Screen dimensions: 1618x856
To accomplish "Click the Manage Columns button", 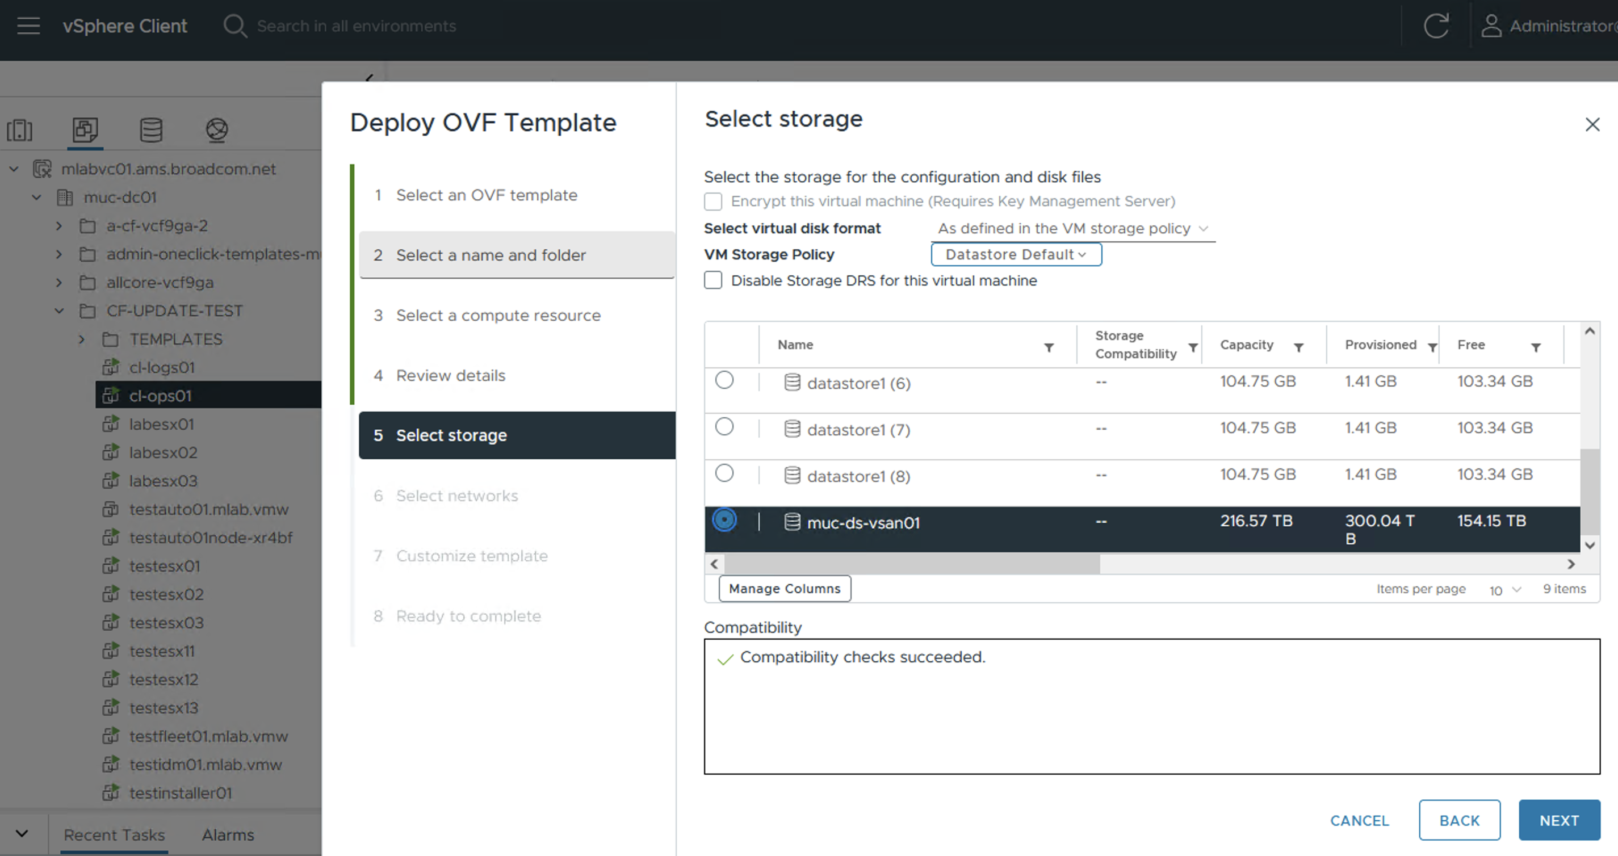I will coord(785,589).
